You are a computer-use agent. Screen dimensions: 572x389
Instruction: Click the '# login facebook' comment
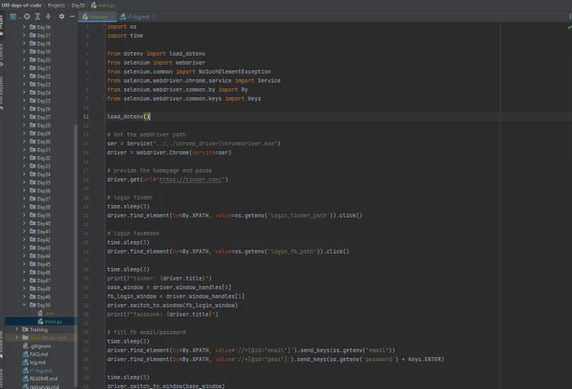click(133, 234)
